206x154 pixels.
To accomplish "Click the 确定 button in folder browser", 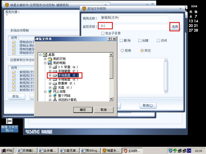I will point(83,110).
